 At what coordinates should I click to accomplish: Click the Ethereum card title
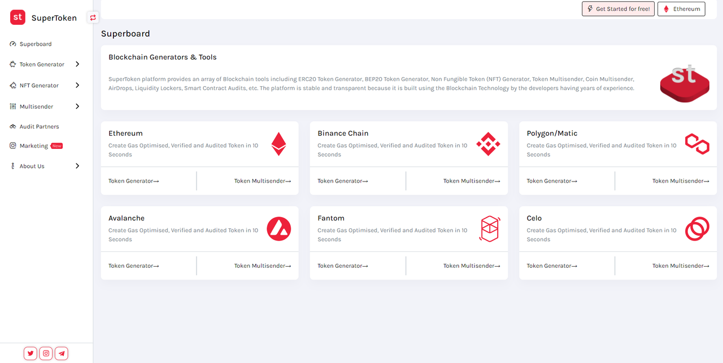125,134
